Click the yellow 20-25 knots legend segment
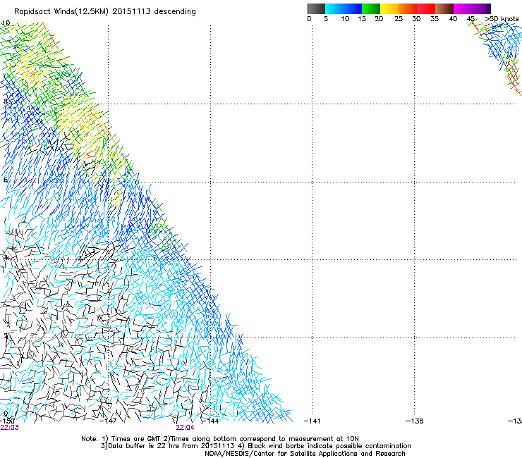The width and height of the screenshot is (522, 458). coord(389,8)
